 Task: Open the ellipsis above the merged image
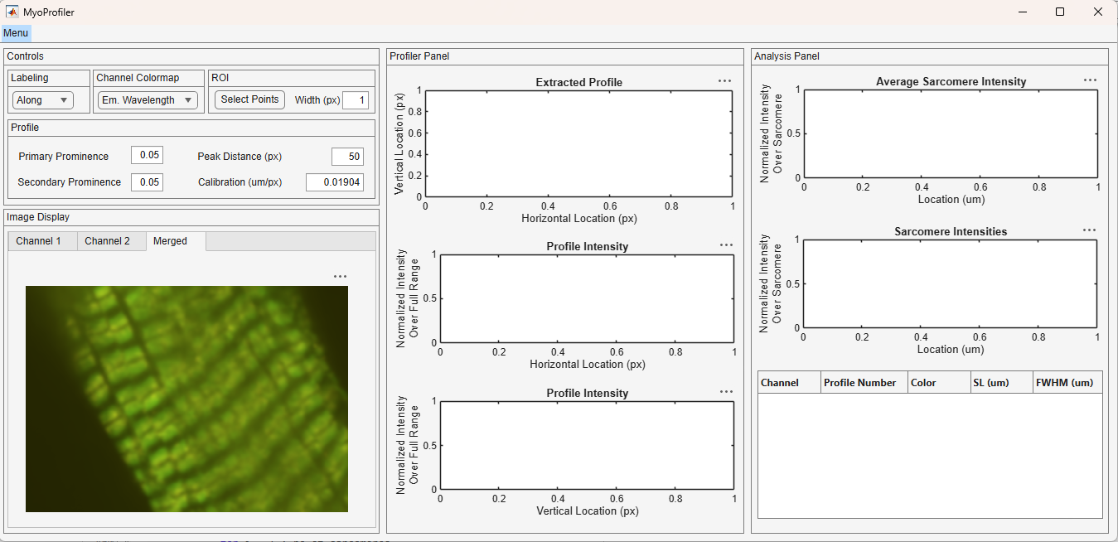340,277
